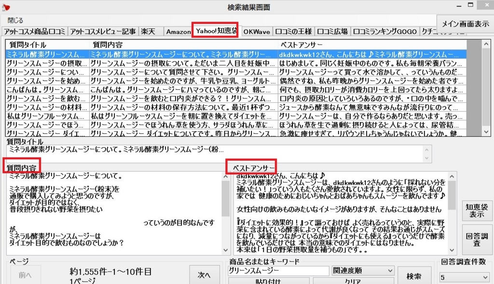
Task: Click the 検索 button
Action: (x=413, y=276)
